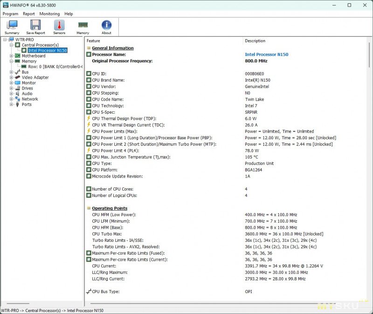Click the Twin Lake value

pyautogui.click(x=254, y=99)
